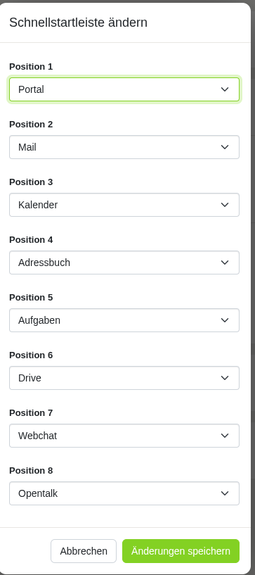Open the Position 4 Adressbuch dropdown
This screenshot has width=255, height=575.
(124, 263)
